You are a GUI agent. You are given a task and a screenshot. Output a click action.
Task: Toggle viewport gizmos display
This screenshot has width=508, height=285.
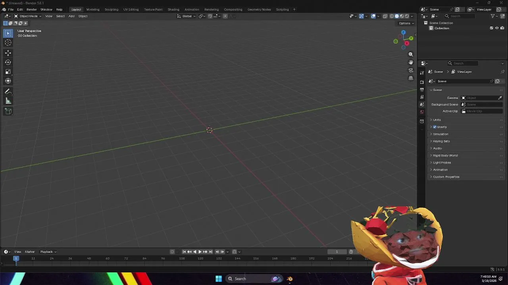(361, 16)
